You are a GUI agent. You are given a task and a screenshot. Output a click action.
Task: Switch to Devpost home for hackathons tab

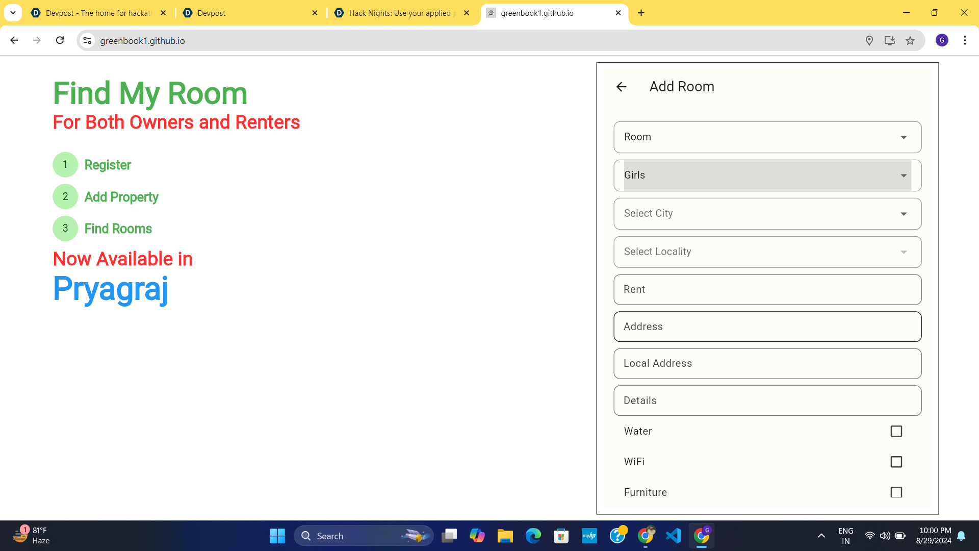[97, 13]
